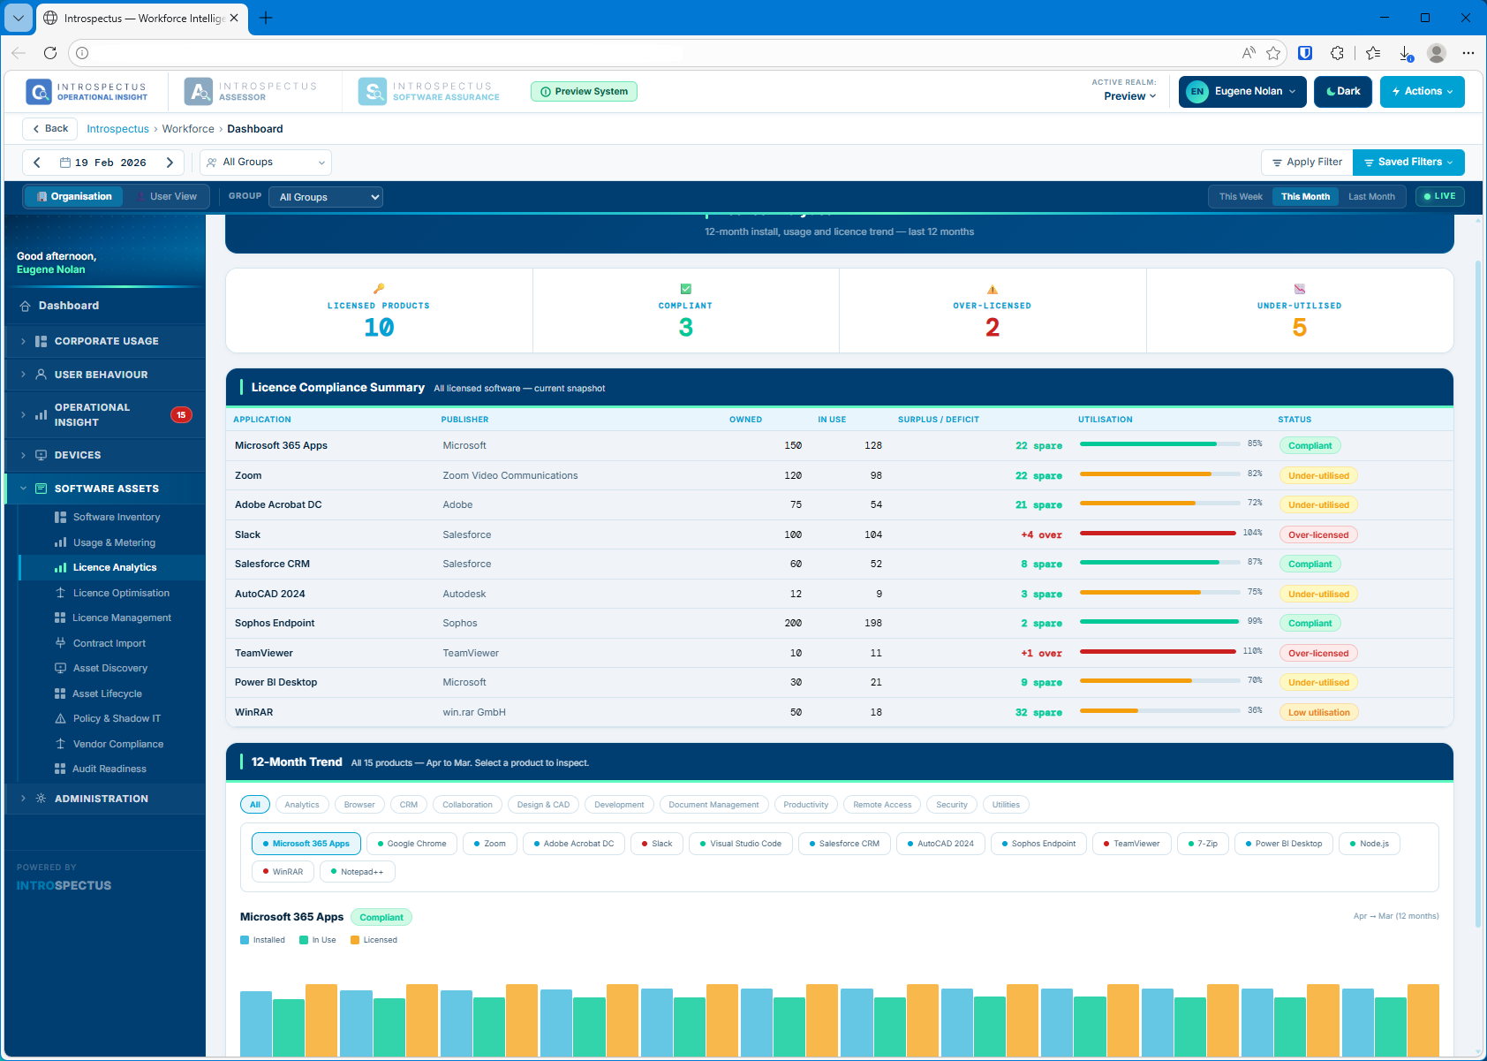Go to next date using right arrow
This screenshot has height=1061, width=1487.
point(170,163)
